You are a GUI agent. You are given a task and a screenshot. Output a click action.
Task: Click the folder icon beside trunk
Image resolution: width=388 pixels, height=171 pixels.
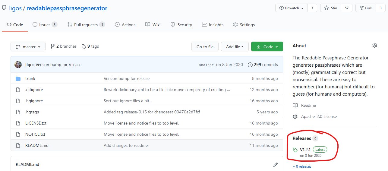click(x=18, y=79)
